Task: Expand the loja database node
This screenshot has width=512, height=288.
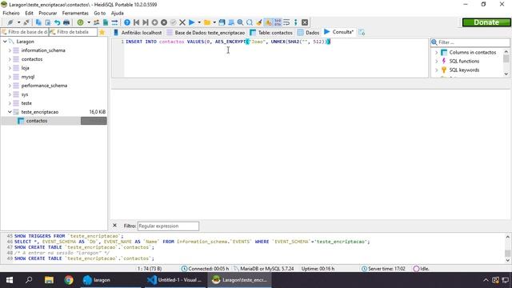Action: tap(10, 68)
